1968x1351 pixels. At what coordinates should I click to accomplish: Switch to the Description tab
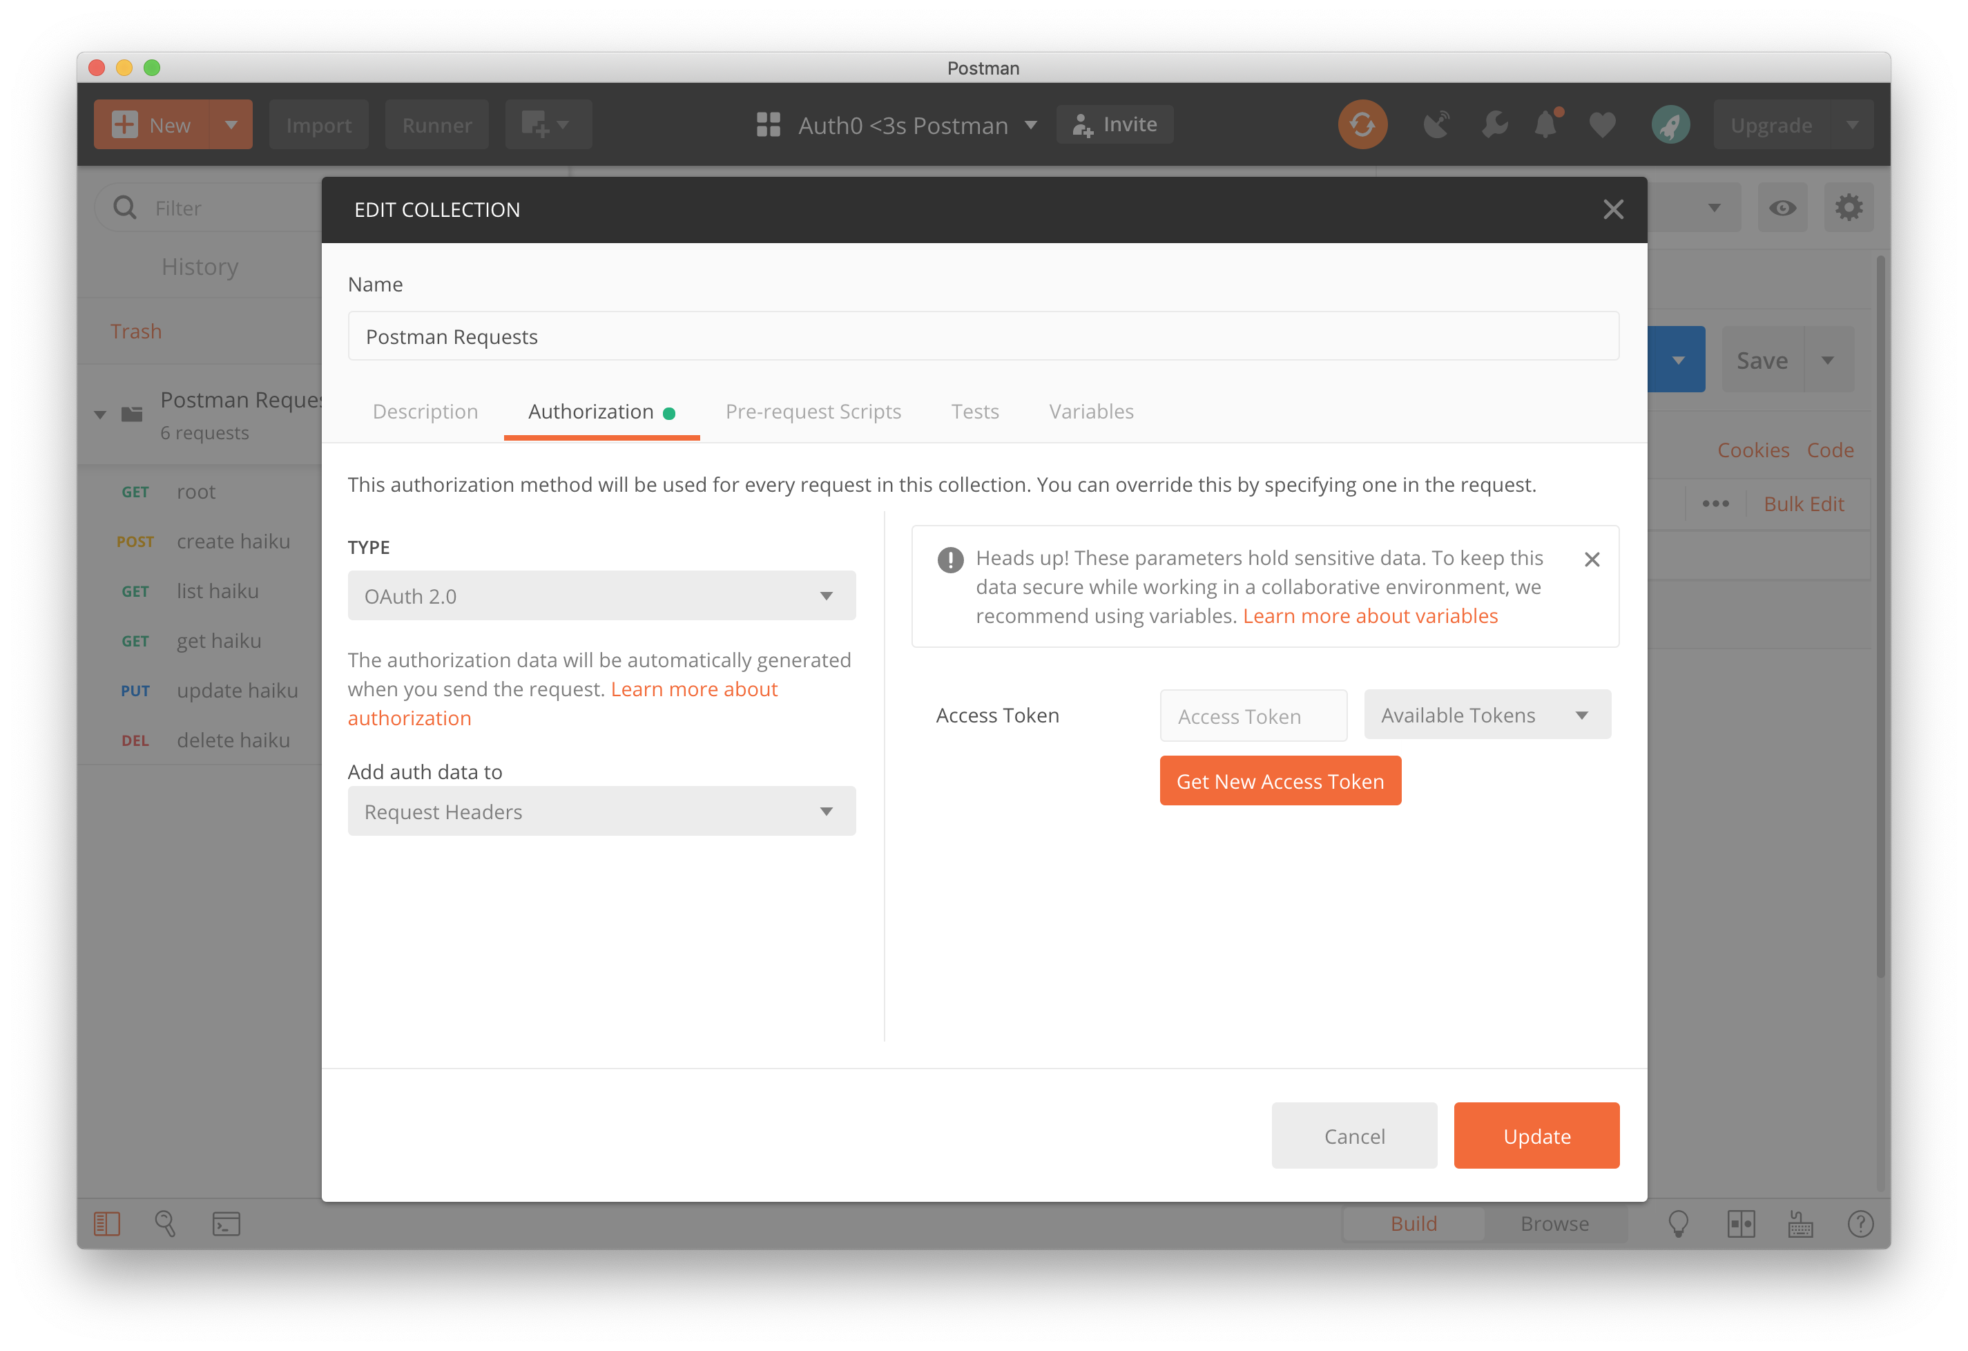click(x=425, y=412)
